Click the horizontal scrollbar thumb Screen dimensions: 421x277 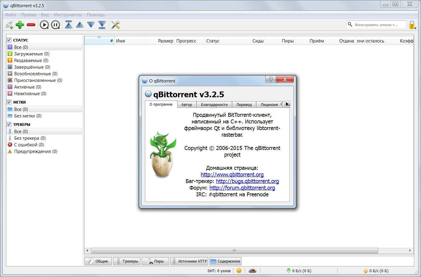click(234, 251)
